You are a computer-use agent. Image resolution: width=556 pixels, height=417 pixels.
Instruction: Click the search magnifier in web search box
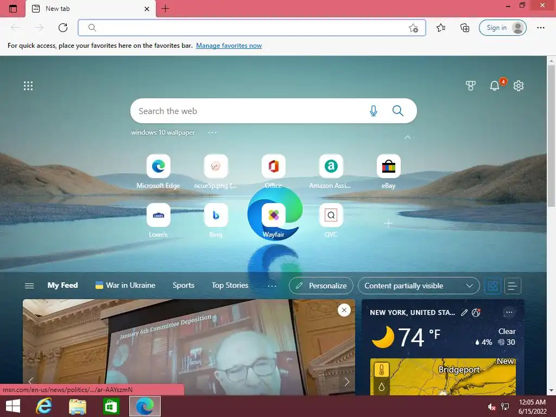[398, 111]
